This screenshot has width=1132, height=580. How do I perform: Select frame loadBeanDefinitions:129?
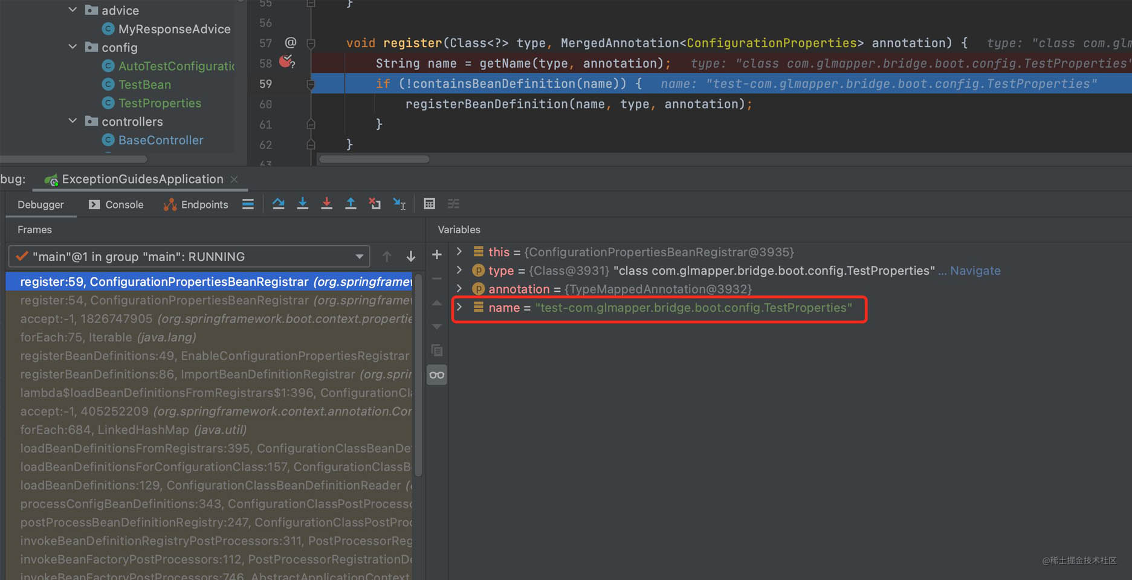209,485
